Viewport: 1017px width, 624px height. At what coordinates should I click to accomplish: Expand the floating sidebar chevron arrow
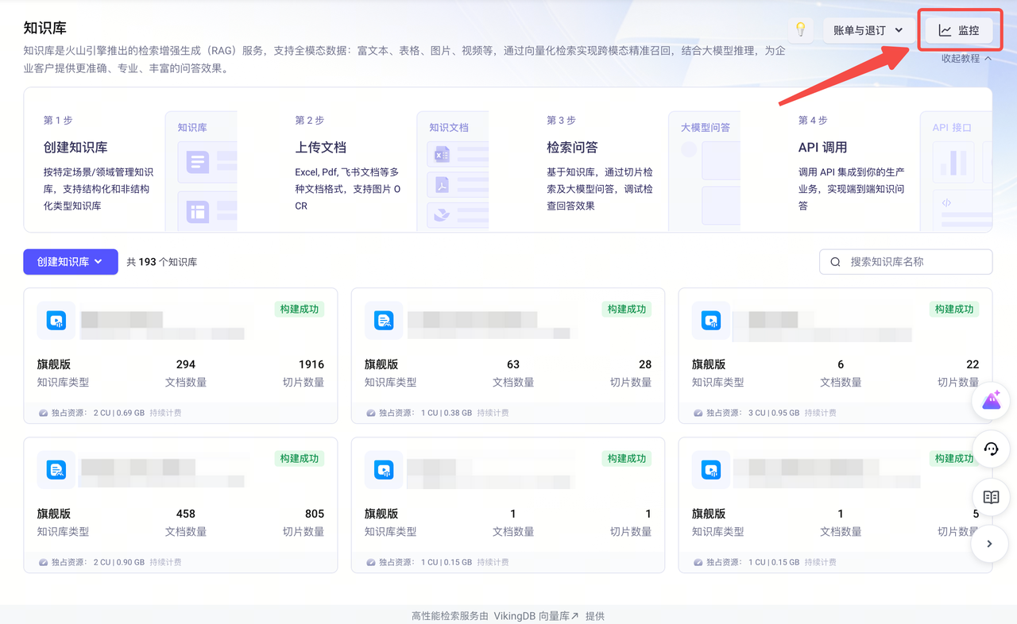click(x=991, y=544)
